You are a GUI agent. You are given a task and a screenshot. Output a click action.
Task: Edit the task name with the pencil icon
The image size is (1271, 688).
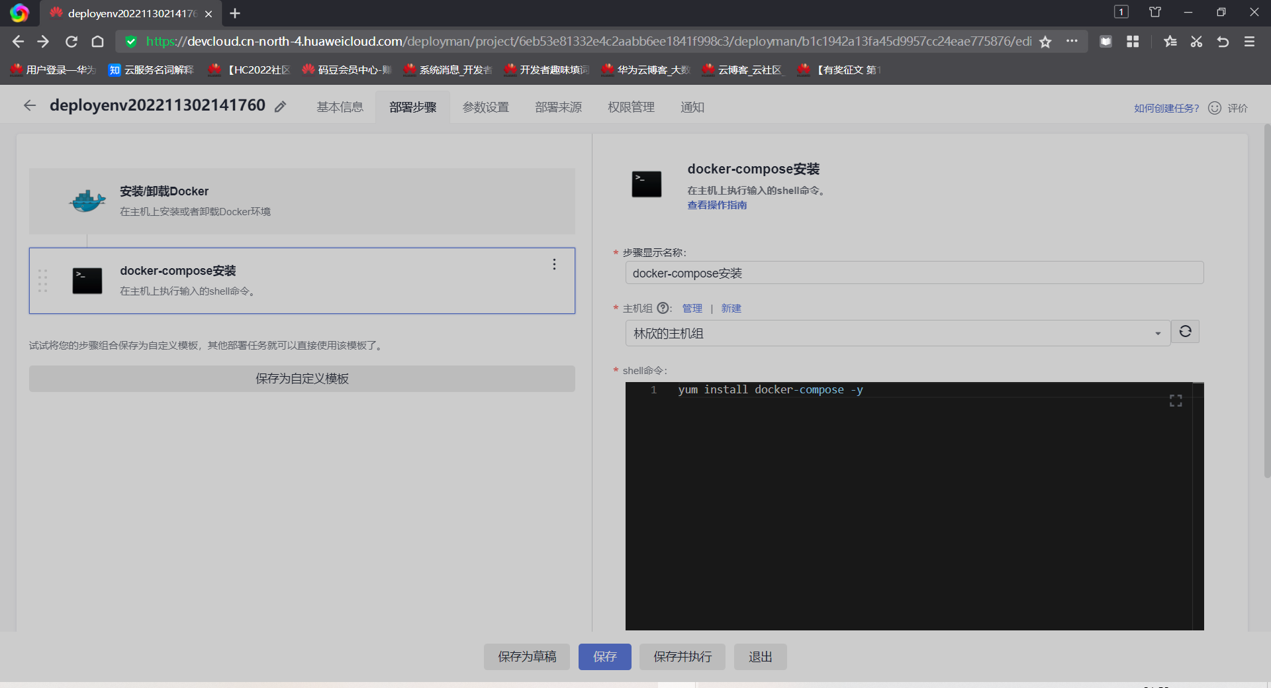click(x=281, y=107)
